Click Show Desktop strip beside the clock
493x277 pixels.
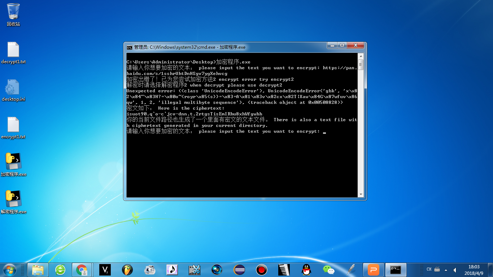click(490, 270)
